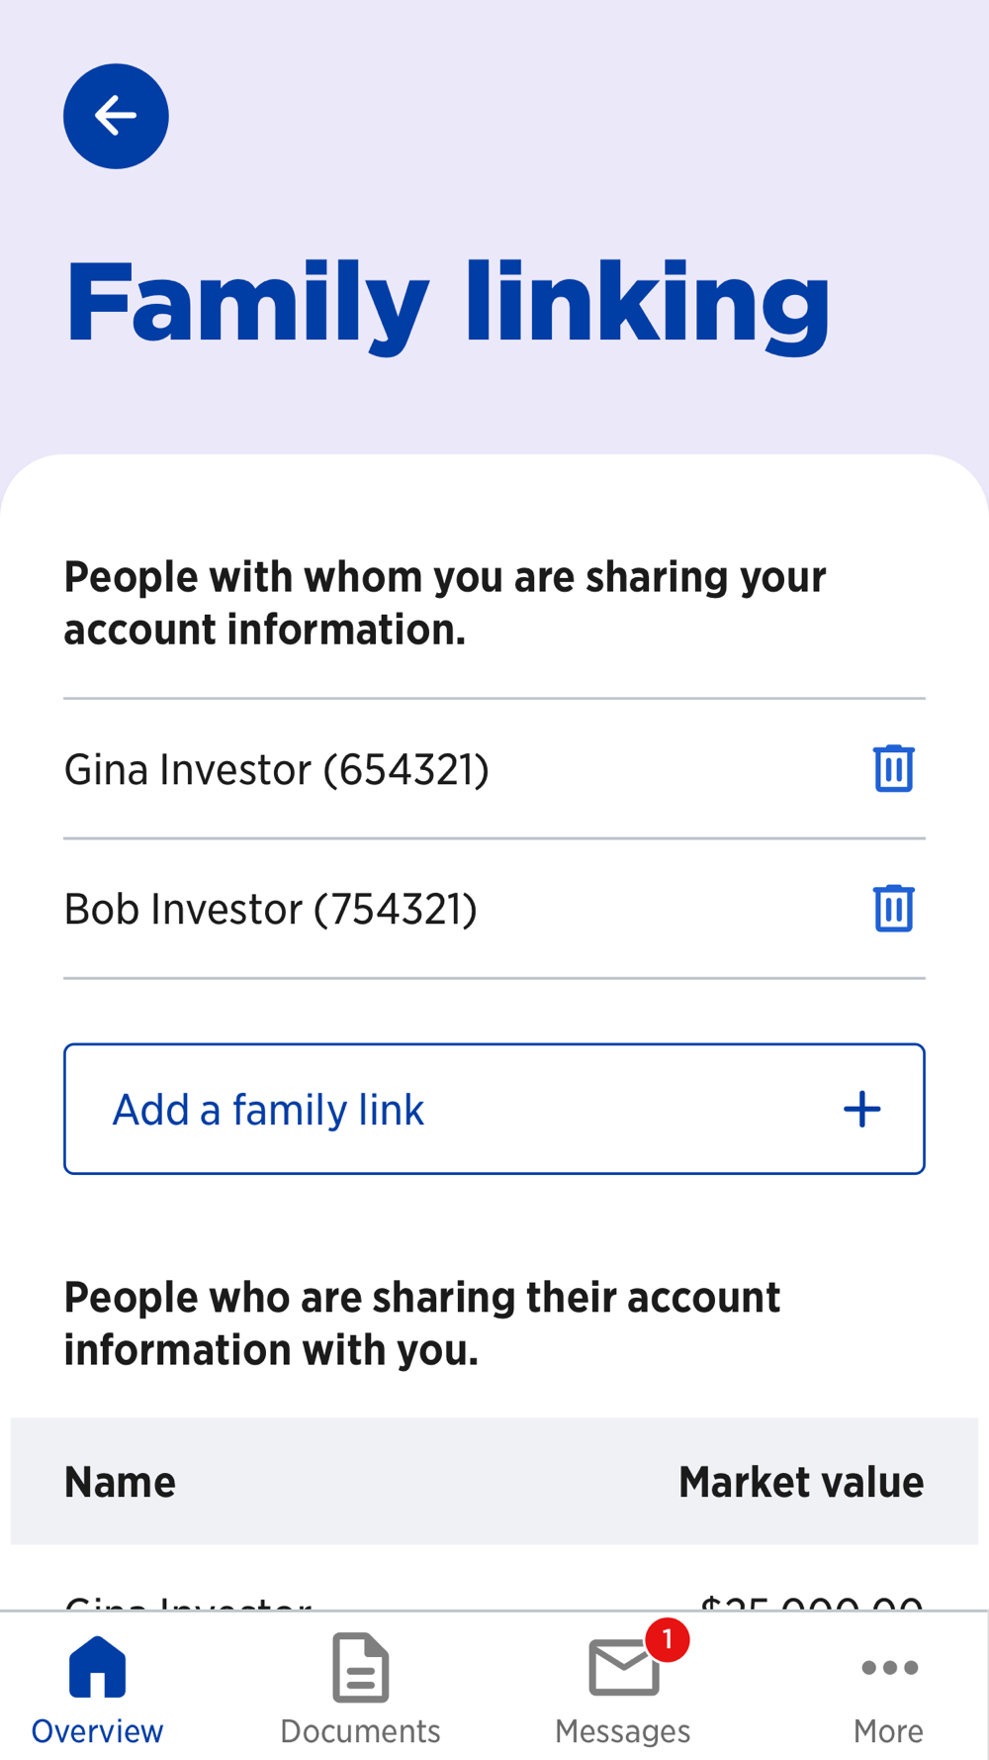Click the red Messages notification badge
989x1760 pixels.
click(x=668, y=1640)
